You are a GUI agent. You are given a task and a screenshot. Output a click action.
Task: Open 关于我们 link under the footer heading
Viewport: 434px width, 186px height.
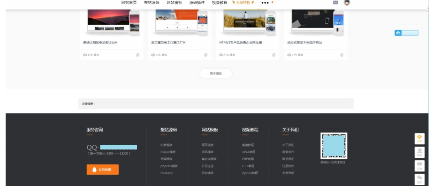point(288,145)
